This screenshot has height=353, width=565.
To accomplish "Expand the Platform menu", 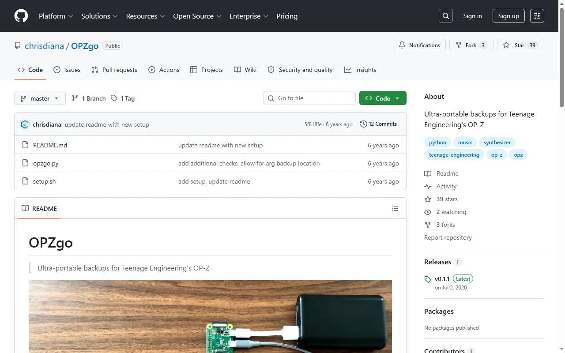I will pos(56,16).
